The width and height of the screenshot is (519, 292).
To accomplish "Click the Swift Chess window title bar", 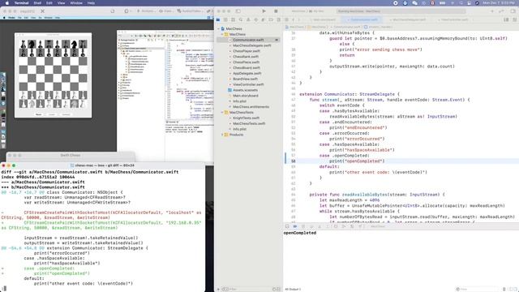I will [71, 155].
